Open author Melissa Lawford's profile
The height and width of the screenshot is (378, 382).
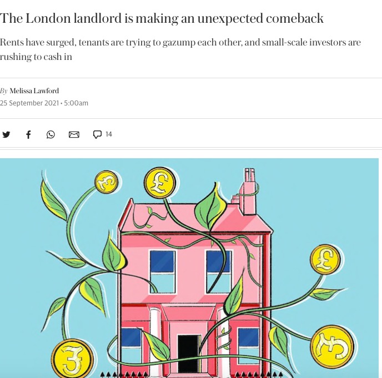point(34,91)
